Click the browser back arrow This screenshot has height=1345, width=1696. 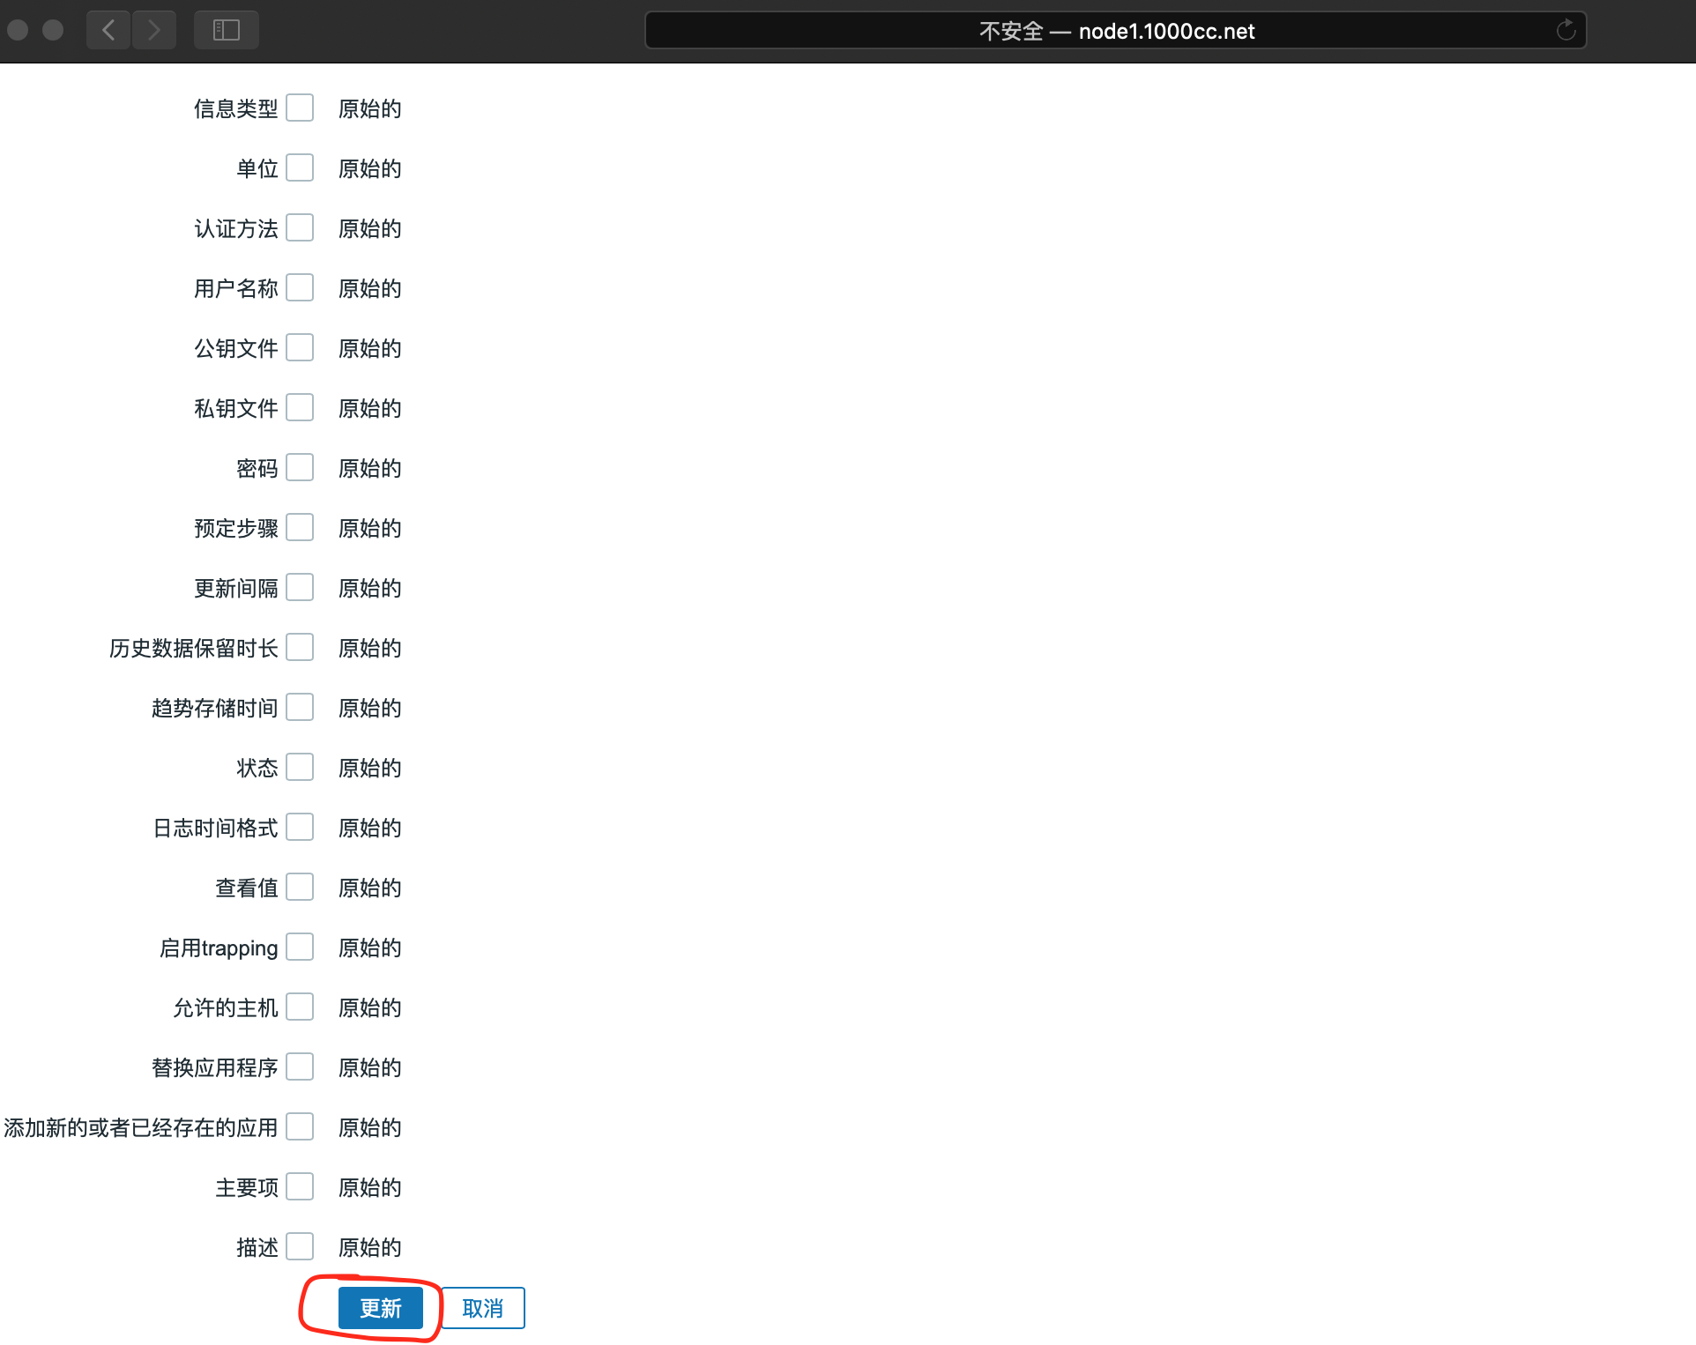108,31
